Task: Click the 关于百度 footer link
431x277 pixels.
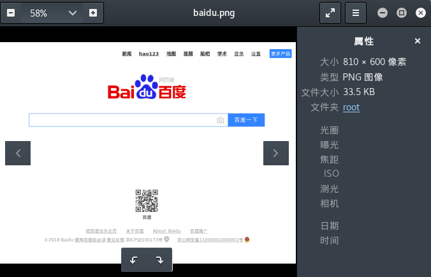Action: [135, 231]
